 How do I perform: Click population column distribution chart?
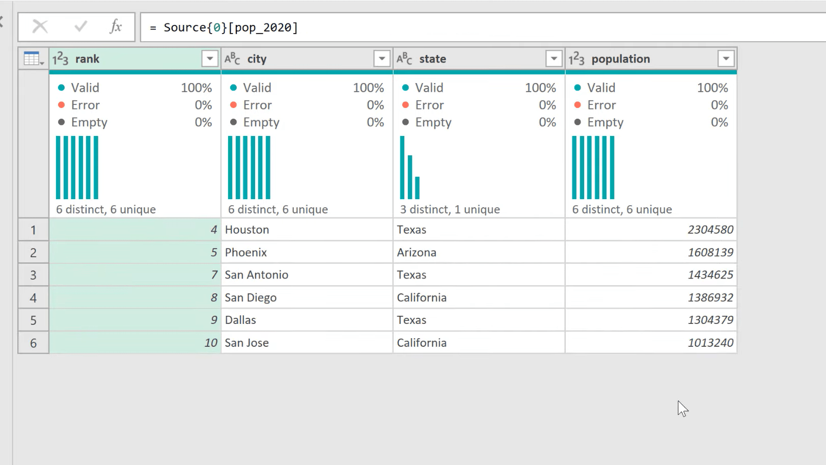point(593,168)
